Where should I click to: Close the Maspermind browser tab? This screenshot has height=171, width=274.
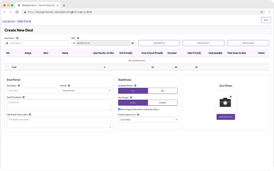(x=58, y=5)
